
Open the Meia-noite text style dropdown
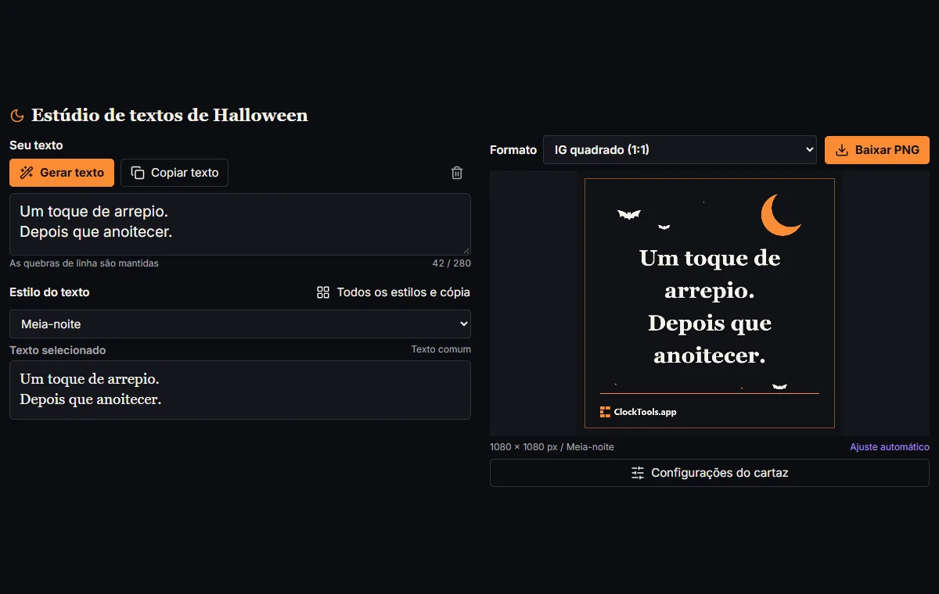[x=240, y=324]
